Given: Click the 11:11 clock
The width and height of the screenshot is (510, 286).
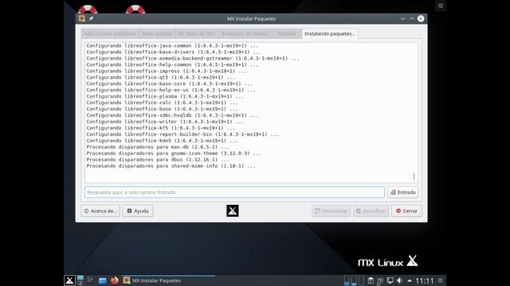Looking at the screenshot, I should point(425,280).
